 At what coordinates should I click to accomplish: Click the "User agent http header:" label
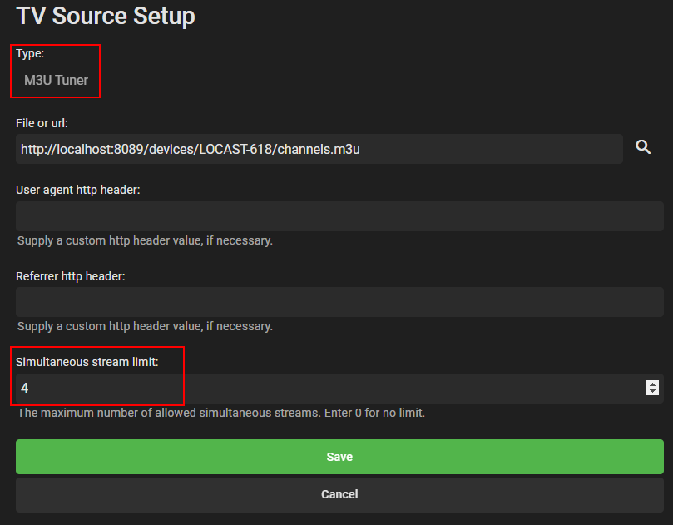point(78,190)
